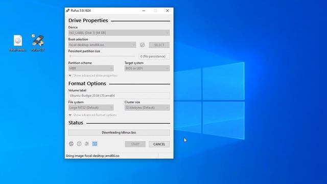Click the Volume label input field

[119, 96]
